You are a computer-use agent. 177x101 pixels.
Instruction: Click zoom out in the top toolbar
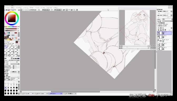(45, 10)
